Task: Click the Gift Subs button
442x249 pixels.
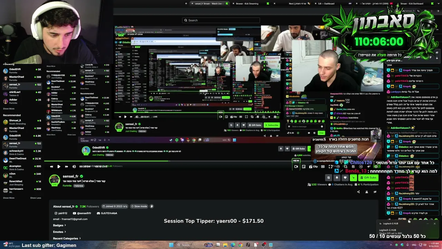Action: coord(368,178)
